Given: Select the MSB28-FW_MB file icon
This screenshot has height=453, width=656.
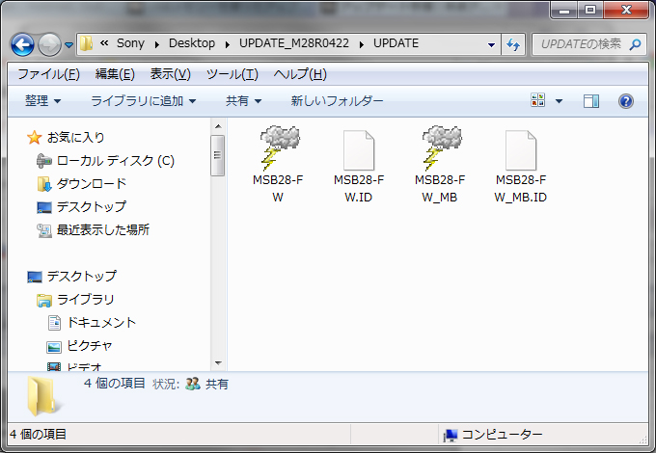Looking at the screenshot, I should tap(440, 148).
